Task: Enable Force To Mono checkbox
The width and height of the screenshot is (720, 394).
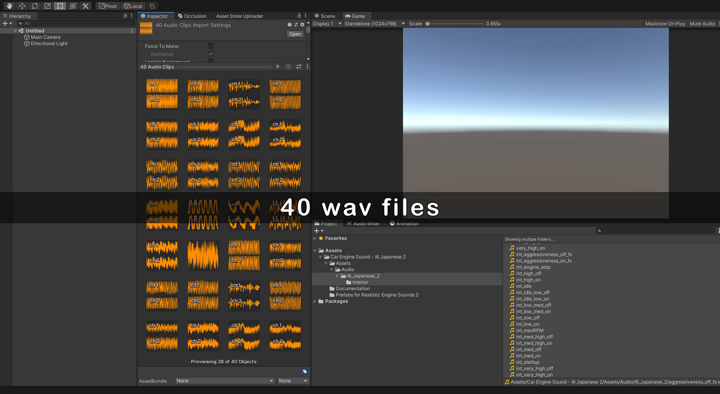Action: 211,46
